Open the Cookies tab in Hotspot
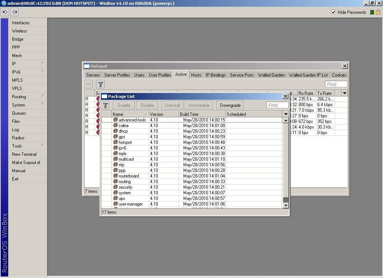This screenshot has width=383, height=278. (x=339, y=75)
